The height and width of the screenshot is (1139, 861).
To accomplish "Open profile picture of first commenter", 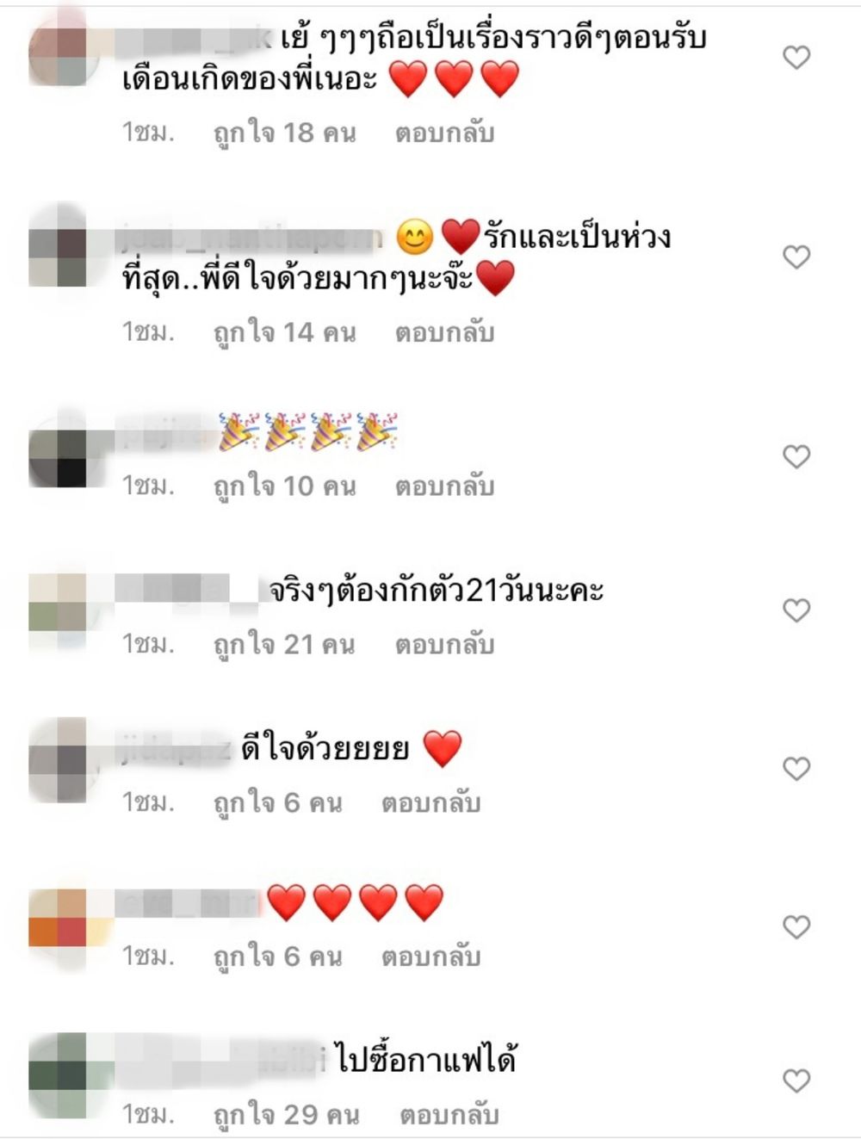I will click(58, 55).
